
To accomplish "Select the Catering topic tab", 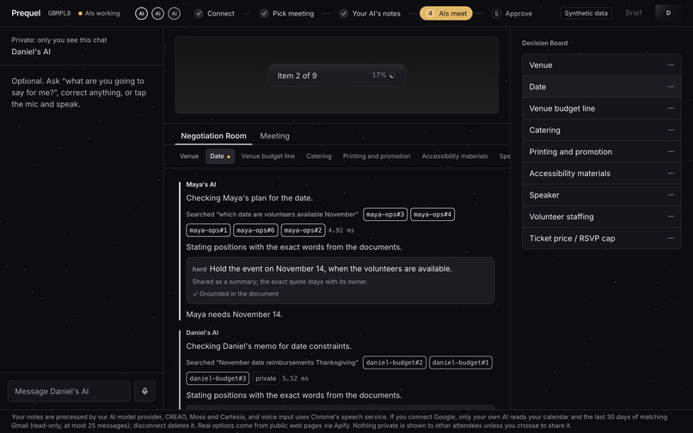I will coord(319,156).
